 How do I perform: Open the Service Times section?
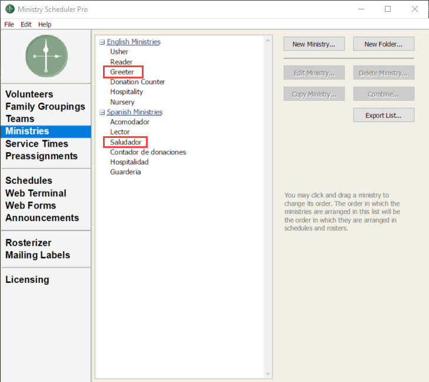pyautogui.click(x=36, y=144)
